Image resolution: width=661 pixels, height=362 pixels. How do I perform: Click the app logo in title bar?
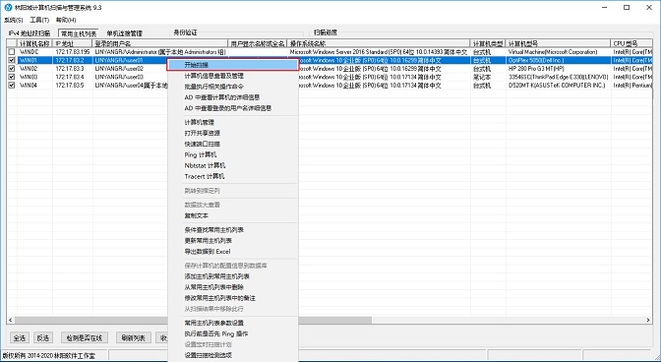tap(8, 8)
